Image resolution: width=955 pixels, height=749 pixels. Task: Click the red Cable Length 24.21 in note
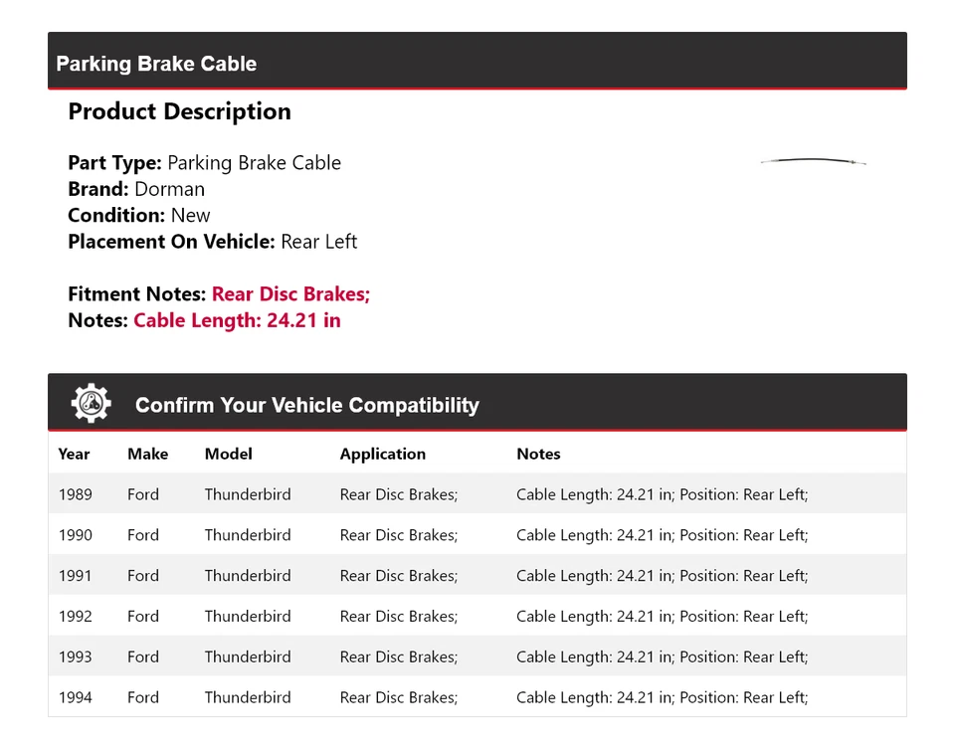237,320
